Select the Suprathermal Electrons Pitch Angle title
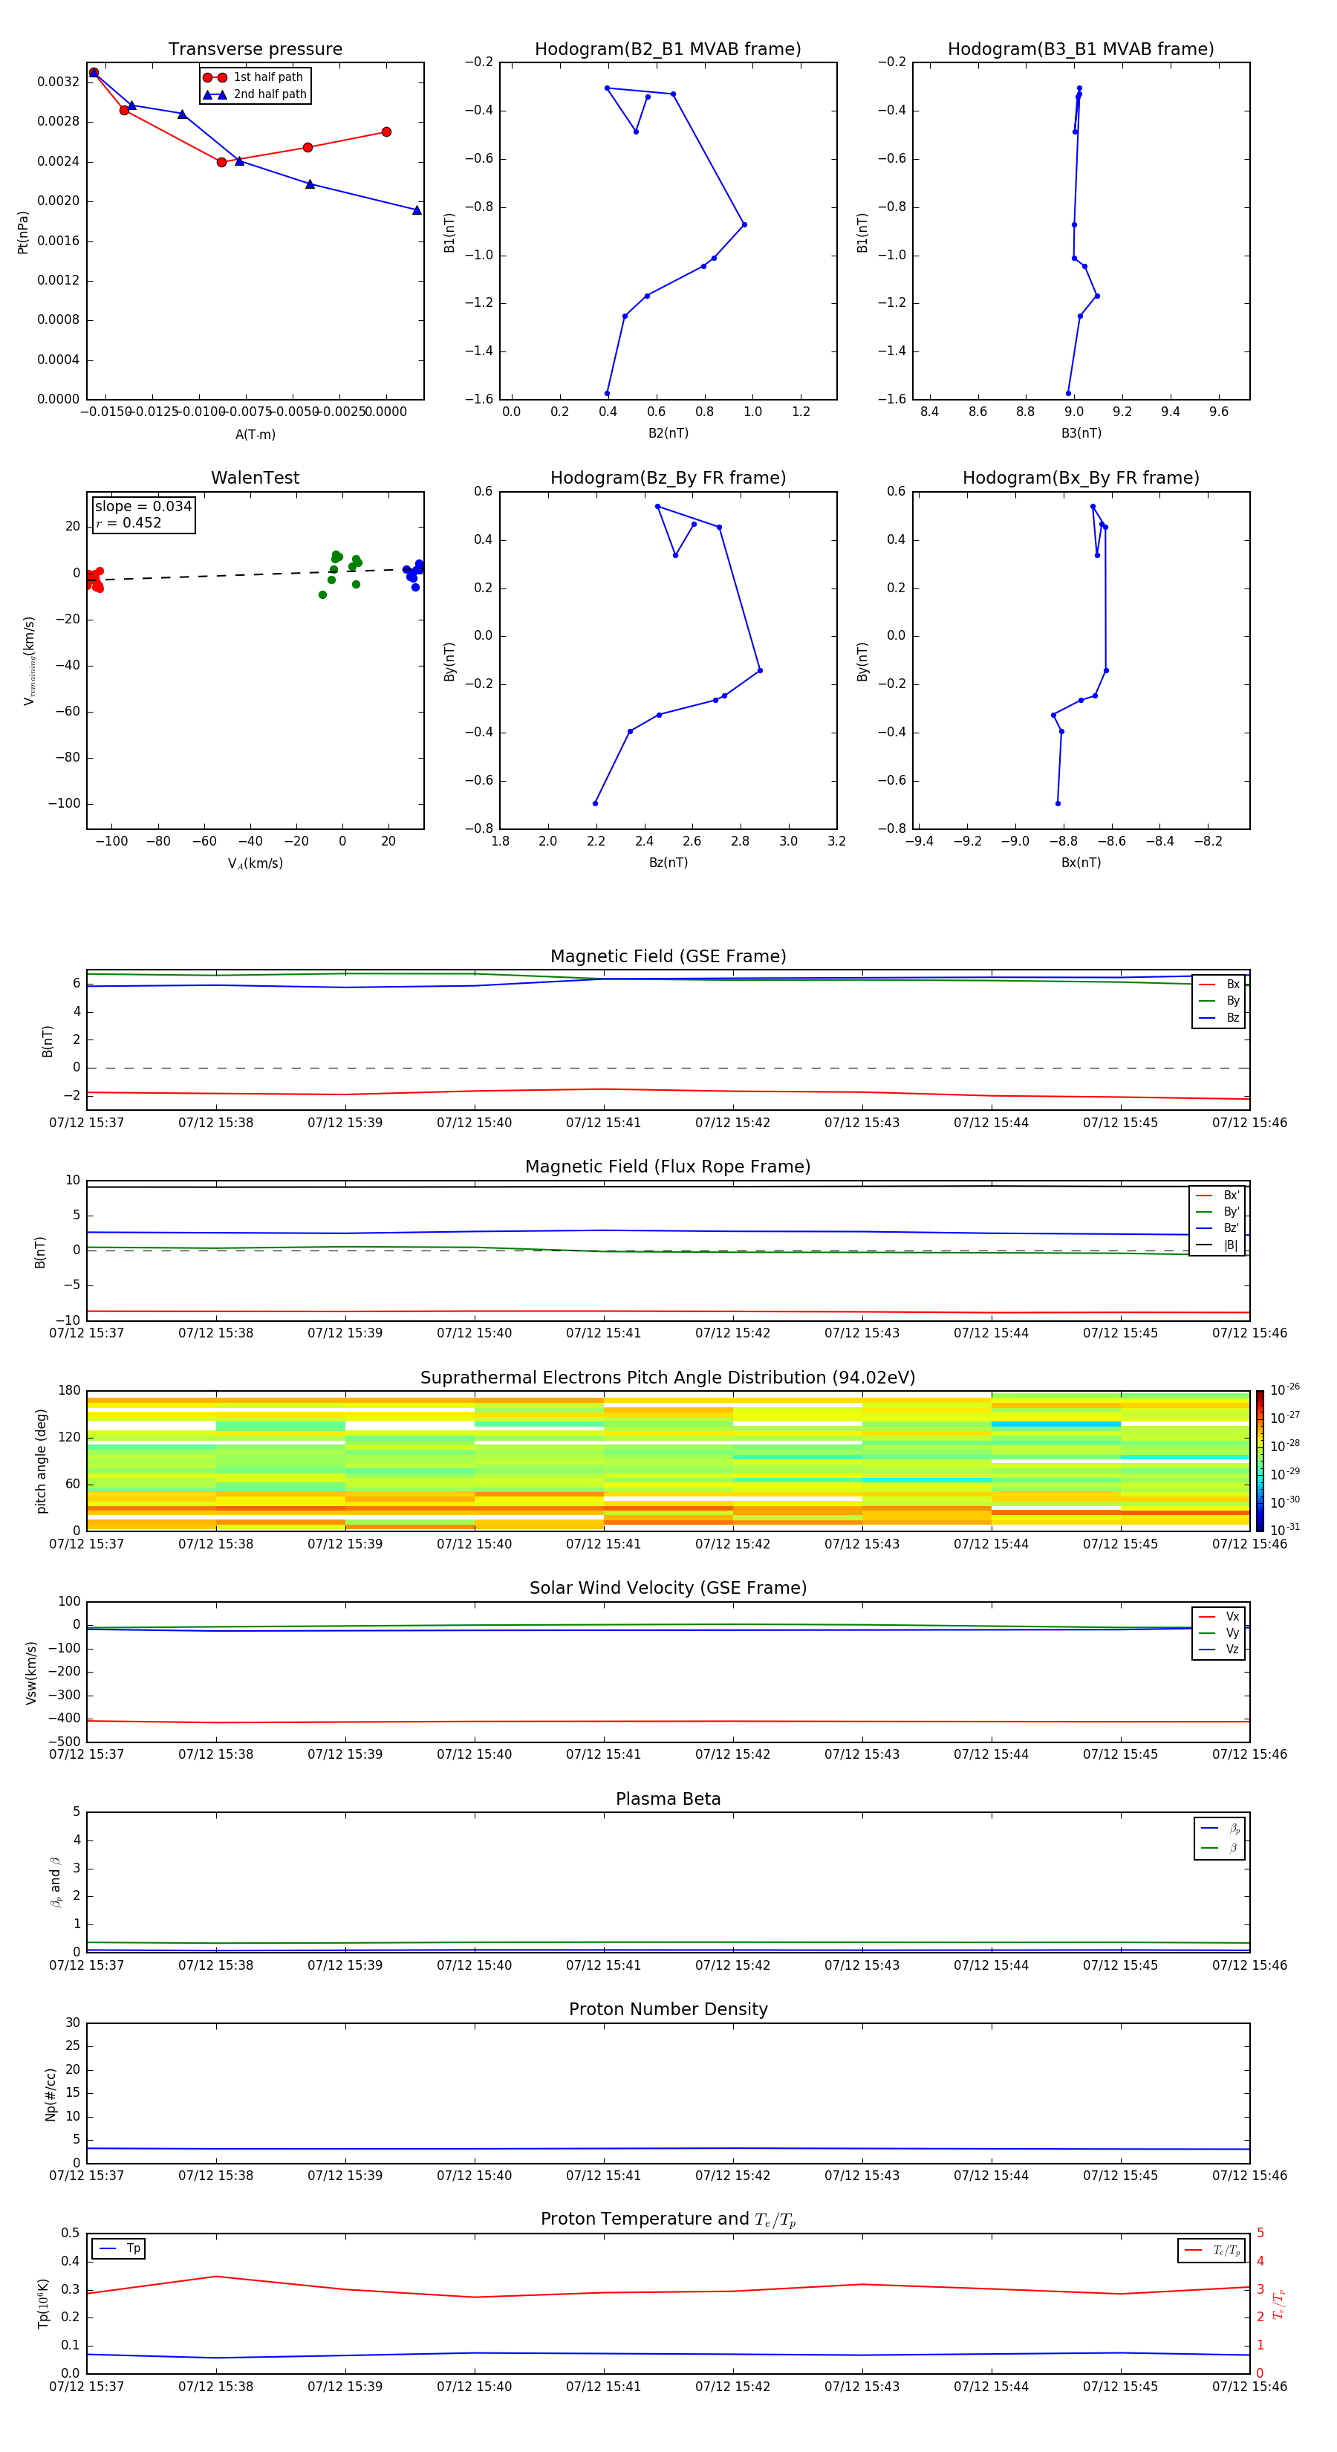1337x2452 pixels. click(x=667, y=1378)
